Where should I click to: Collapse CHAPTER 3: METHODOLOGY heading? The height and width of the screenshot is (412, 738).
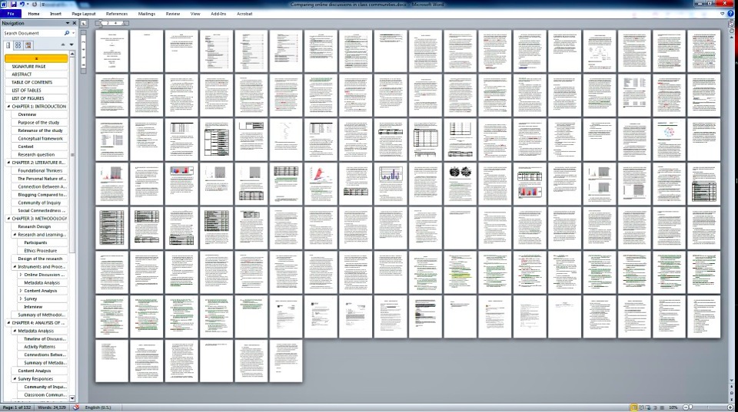point(8,219)
